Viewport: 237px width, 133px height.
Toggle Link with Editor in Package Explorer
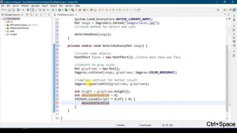[31, 15]
